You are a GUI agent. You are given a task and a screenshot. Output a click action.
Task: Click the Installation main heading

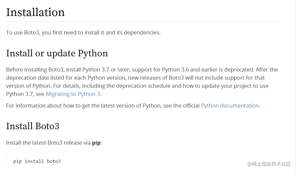click(35, 12)
